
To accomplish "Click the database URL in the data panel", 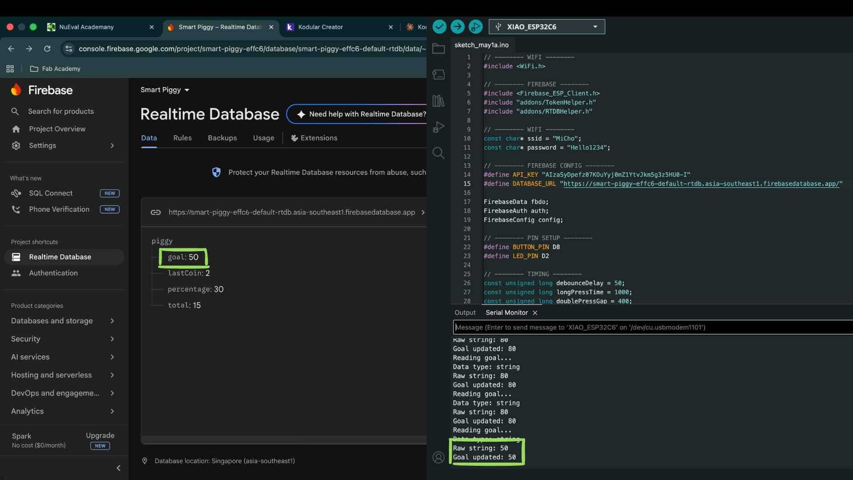I will pos(292,212).
